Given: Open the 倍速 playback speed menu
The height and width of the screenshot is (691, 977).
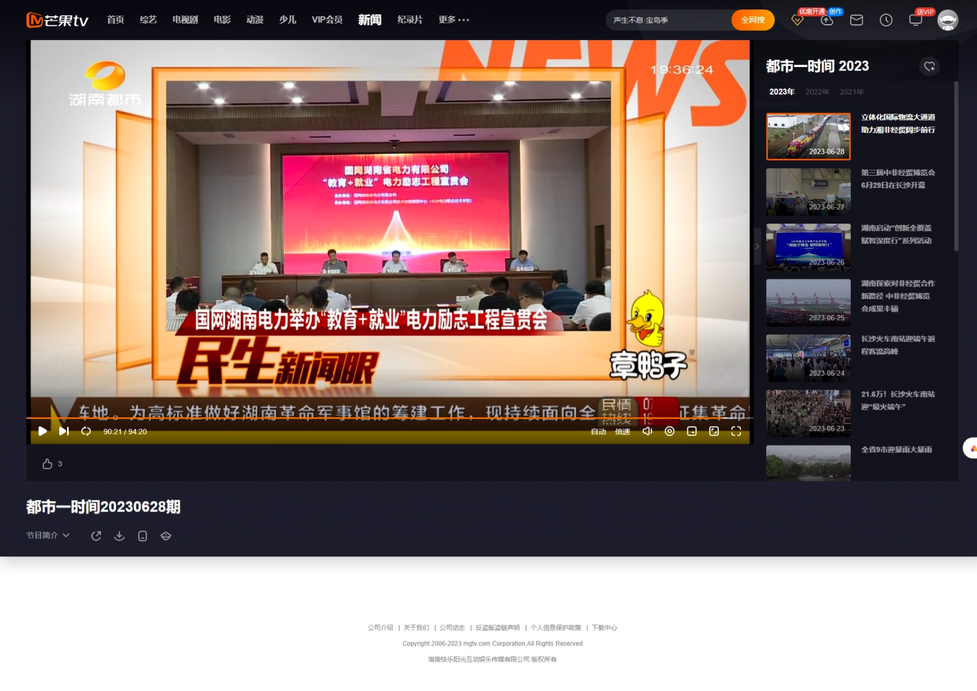Looking at the screenshot, I should 622,431.
